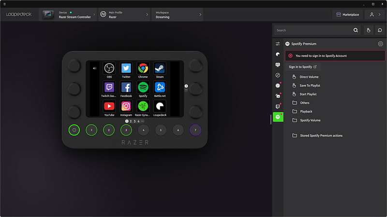Click the sign-in warning message banner

335,56
